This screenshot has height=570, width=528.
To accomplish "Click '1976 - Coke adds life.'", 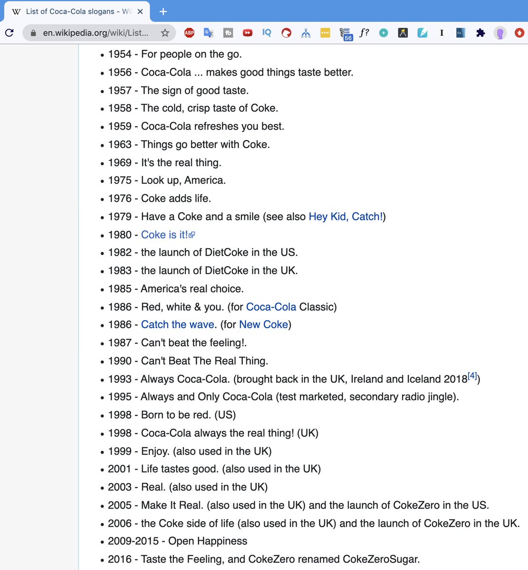I will [160, 199].
